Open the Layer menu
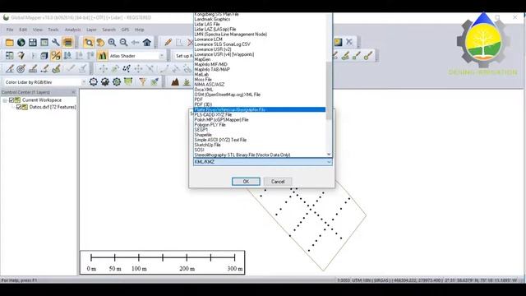The image size is (526, 296). coord(91,30)
